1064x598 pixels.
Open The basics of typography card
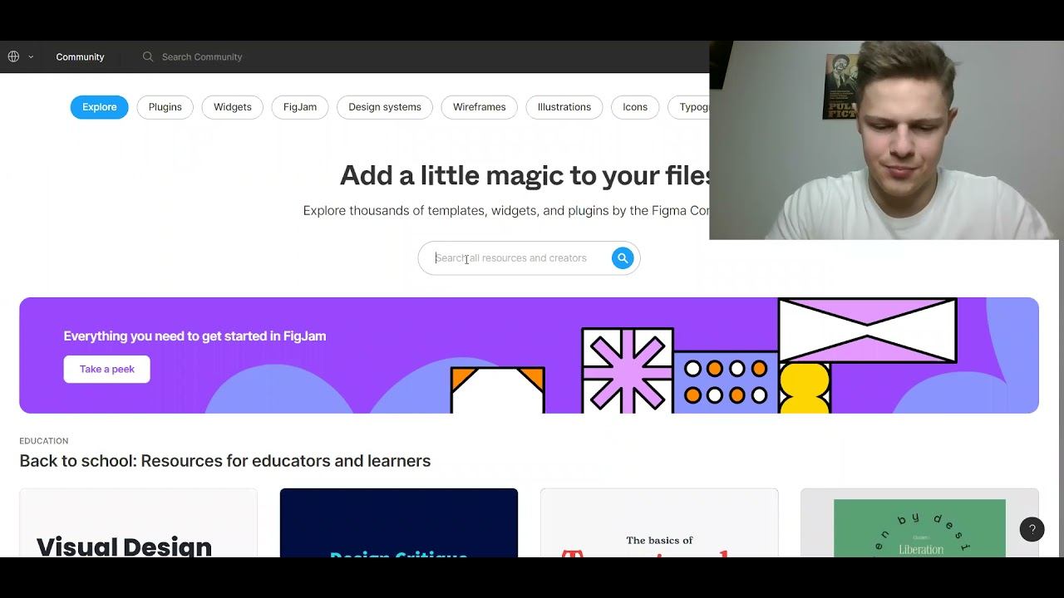659,523
